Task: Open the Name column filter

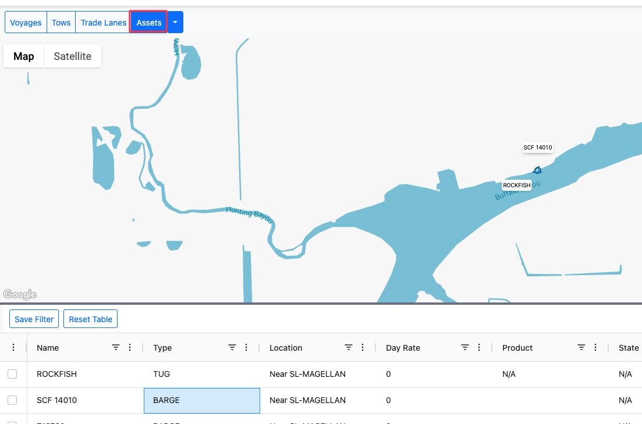Action: (x=115, y=347)
